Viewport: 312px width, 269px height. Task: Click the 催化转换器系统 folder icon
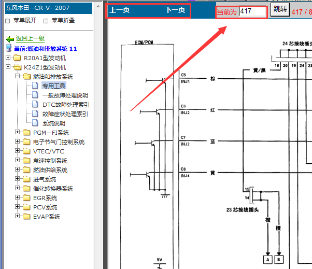coord(26,189)
